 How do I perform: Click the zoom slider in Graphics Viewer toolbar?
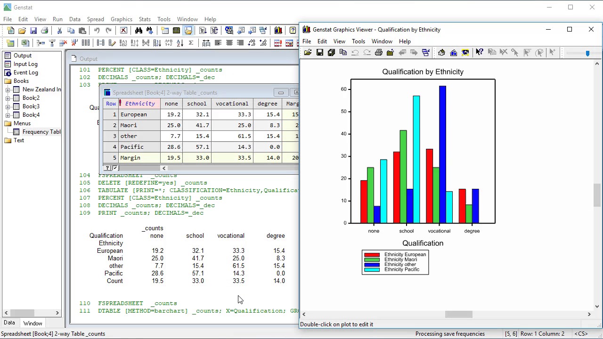point(587,53)
